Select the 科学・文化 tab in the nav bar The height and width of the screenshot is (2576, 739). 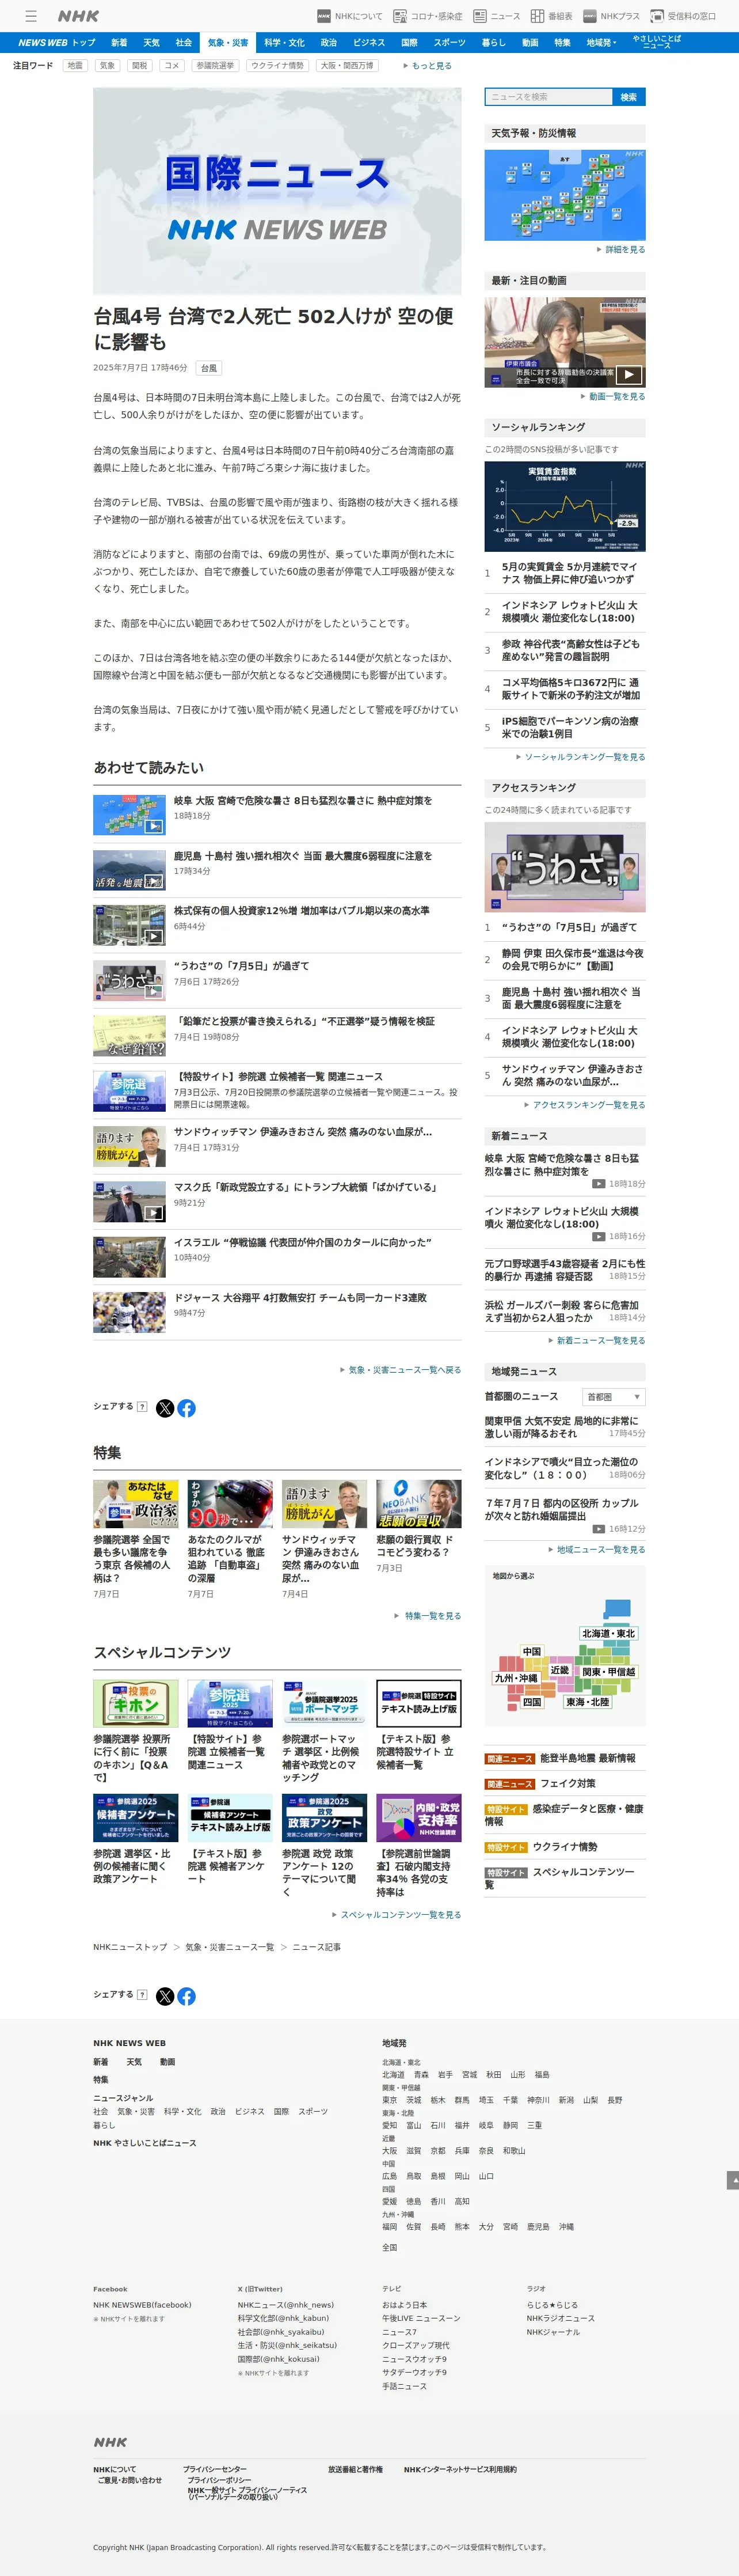[x=285, y=43]
